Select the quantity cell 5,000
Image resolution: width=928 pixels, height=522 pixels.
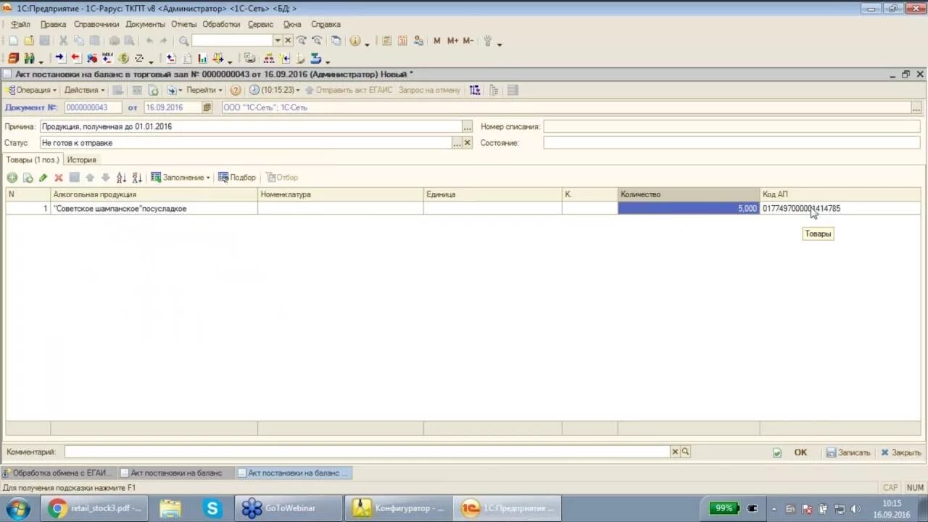pos(688,208)
